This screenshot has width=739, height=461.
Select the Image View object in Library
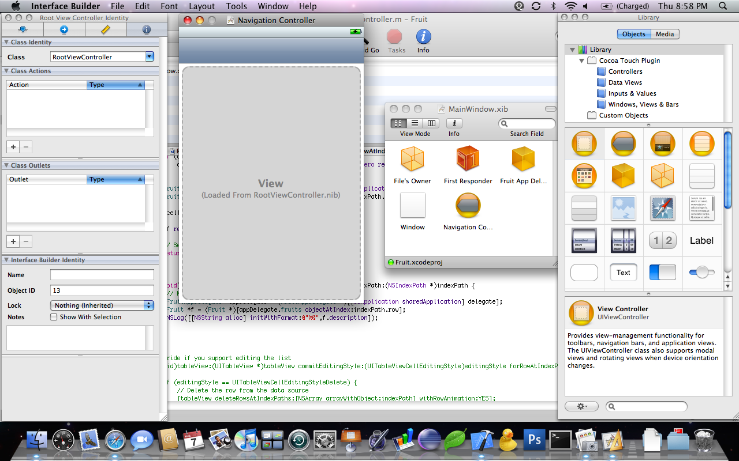coord(623,208)
